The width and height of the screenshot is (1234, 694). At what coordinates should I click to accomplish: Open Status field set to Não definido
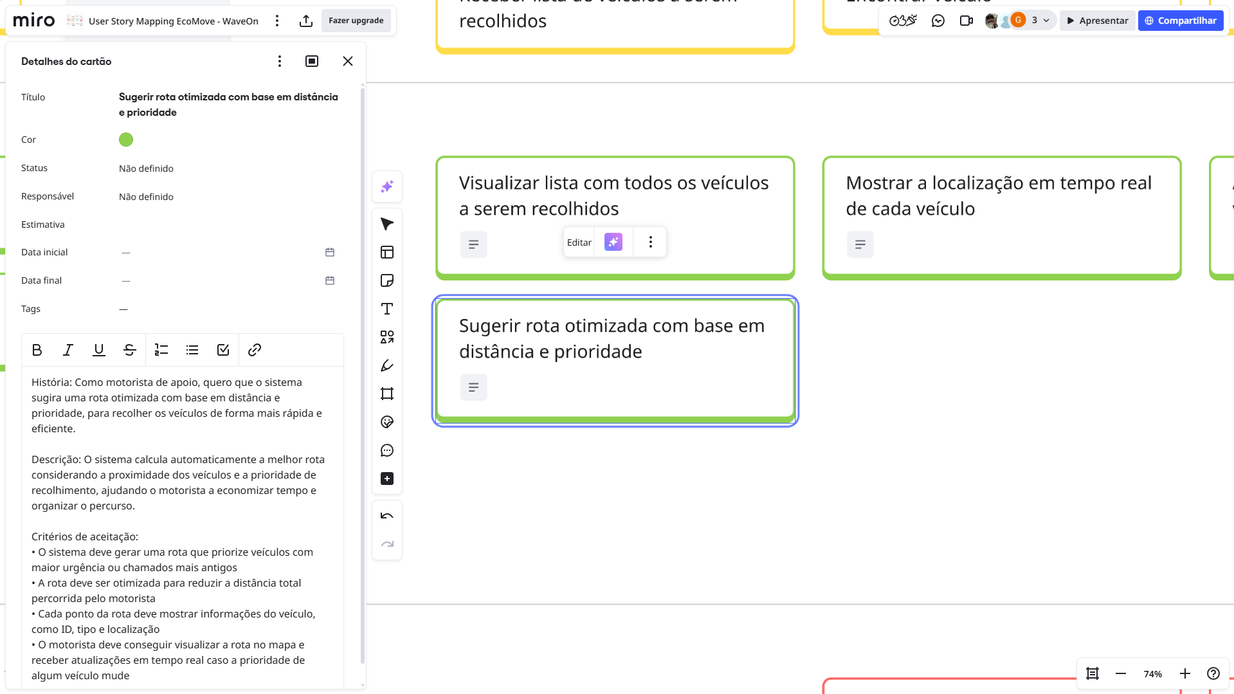[146, 169]
